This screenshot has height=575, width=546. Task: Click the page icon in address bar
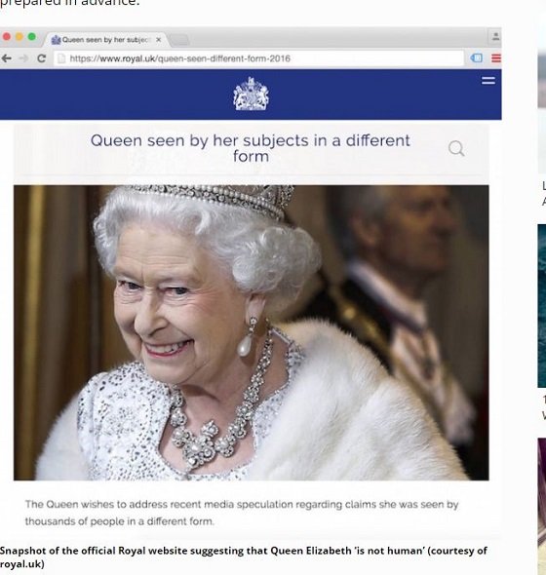[61, 58]
